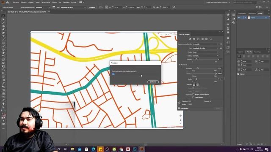Select the Hand tool in toolbar
Screen dimensions: 271x152
3,103
